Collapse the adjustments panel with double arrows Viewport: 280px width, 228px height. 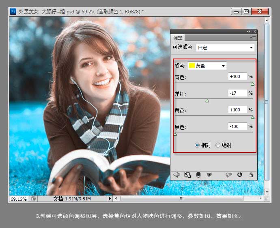(x=249, y=31)
